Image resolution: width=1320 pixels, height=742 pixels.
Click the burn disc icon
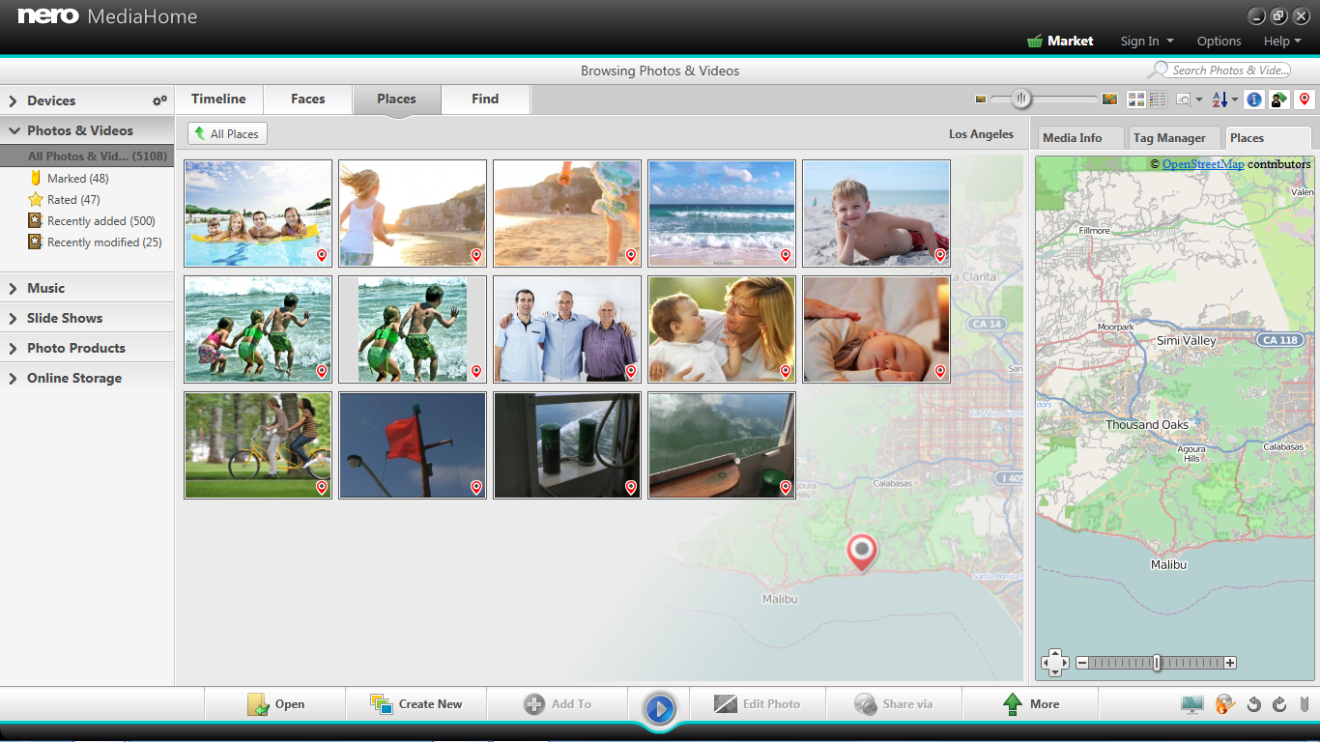point(1225,704)
